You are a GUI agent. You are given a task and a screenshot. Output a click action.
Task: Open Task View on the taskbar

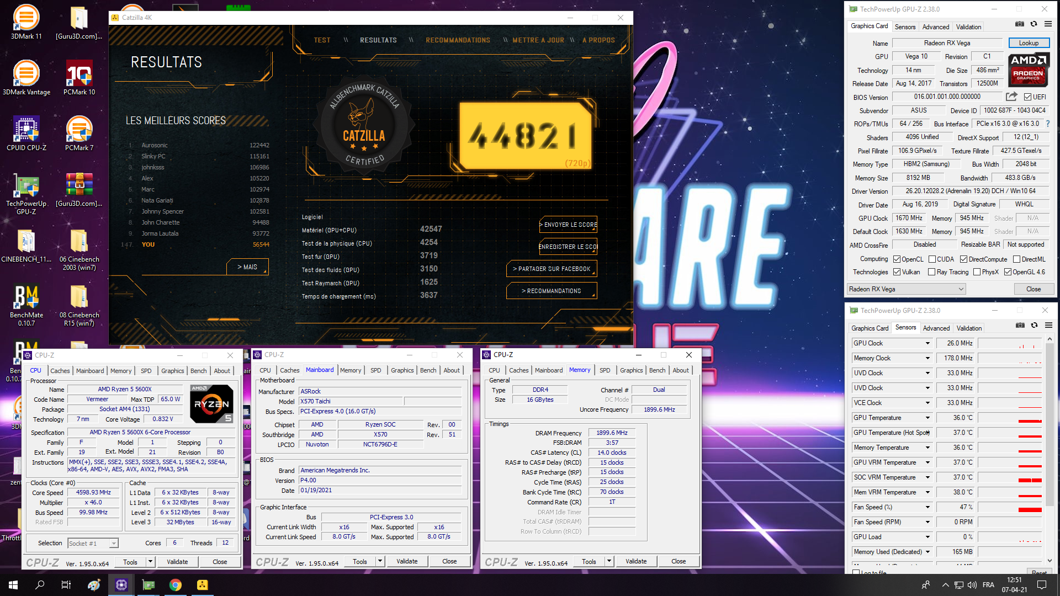point(66,585)
